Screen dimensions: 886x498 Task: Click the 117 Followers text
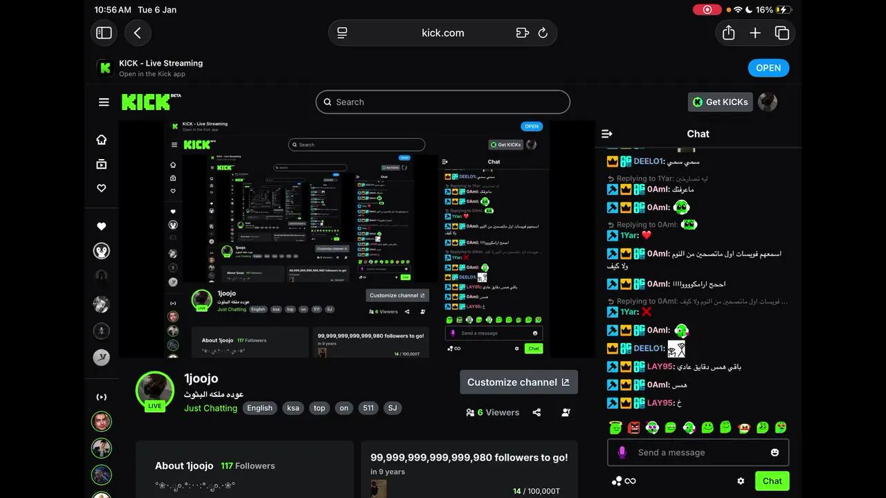coord(248,465)
